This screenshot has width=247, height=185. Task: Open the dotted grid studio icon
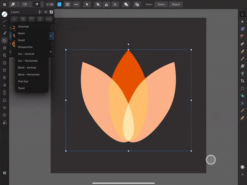5,100
